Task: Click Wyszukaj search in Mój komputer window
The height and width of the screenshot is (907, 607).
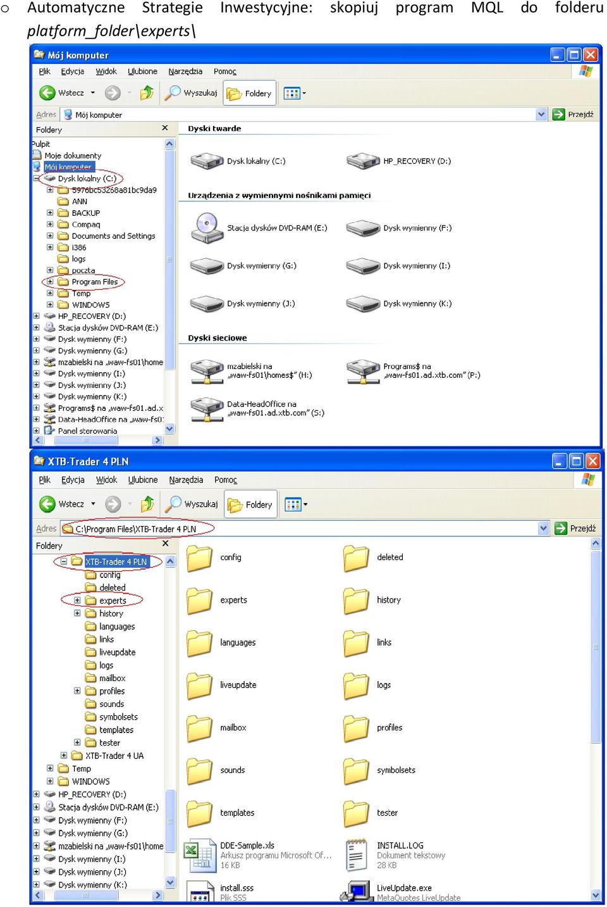Action: point(190,93)
